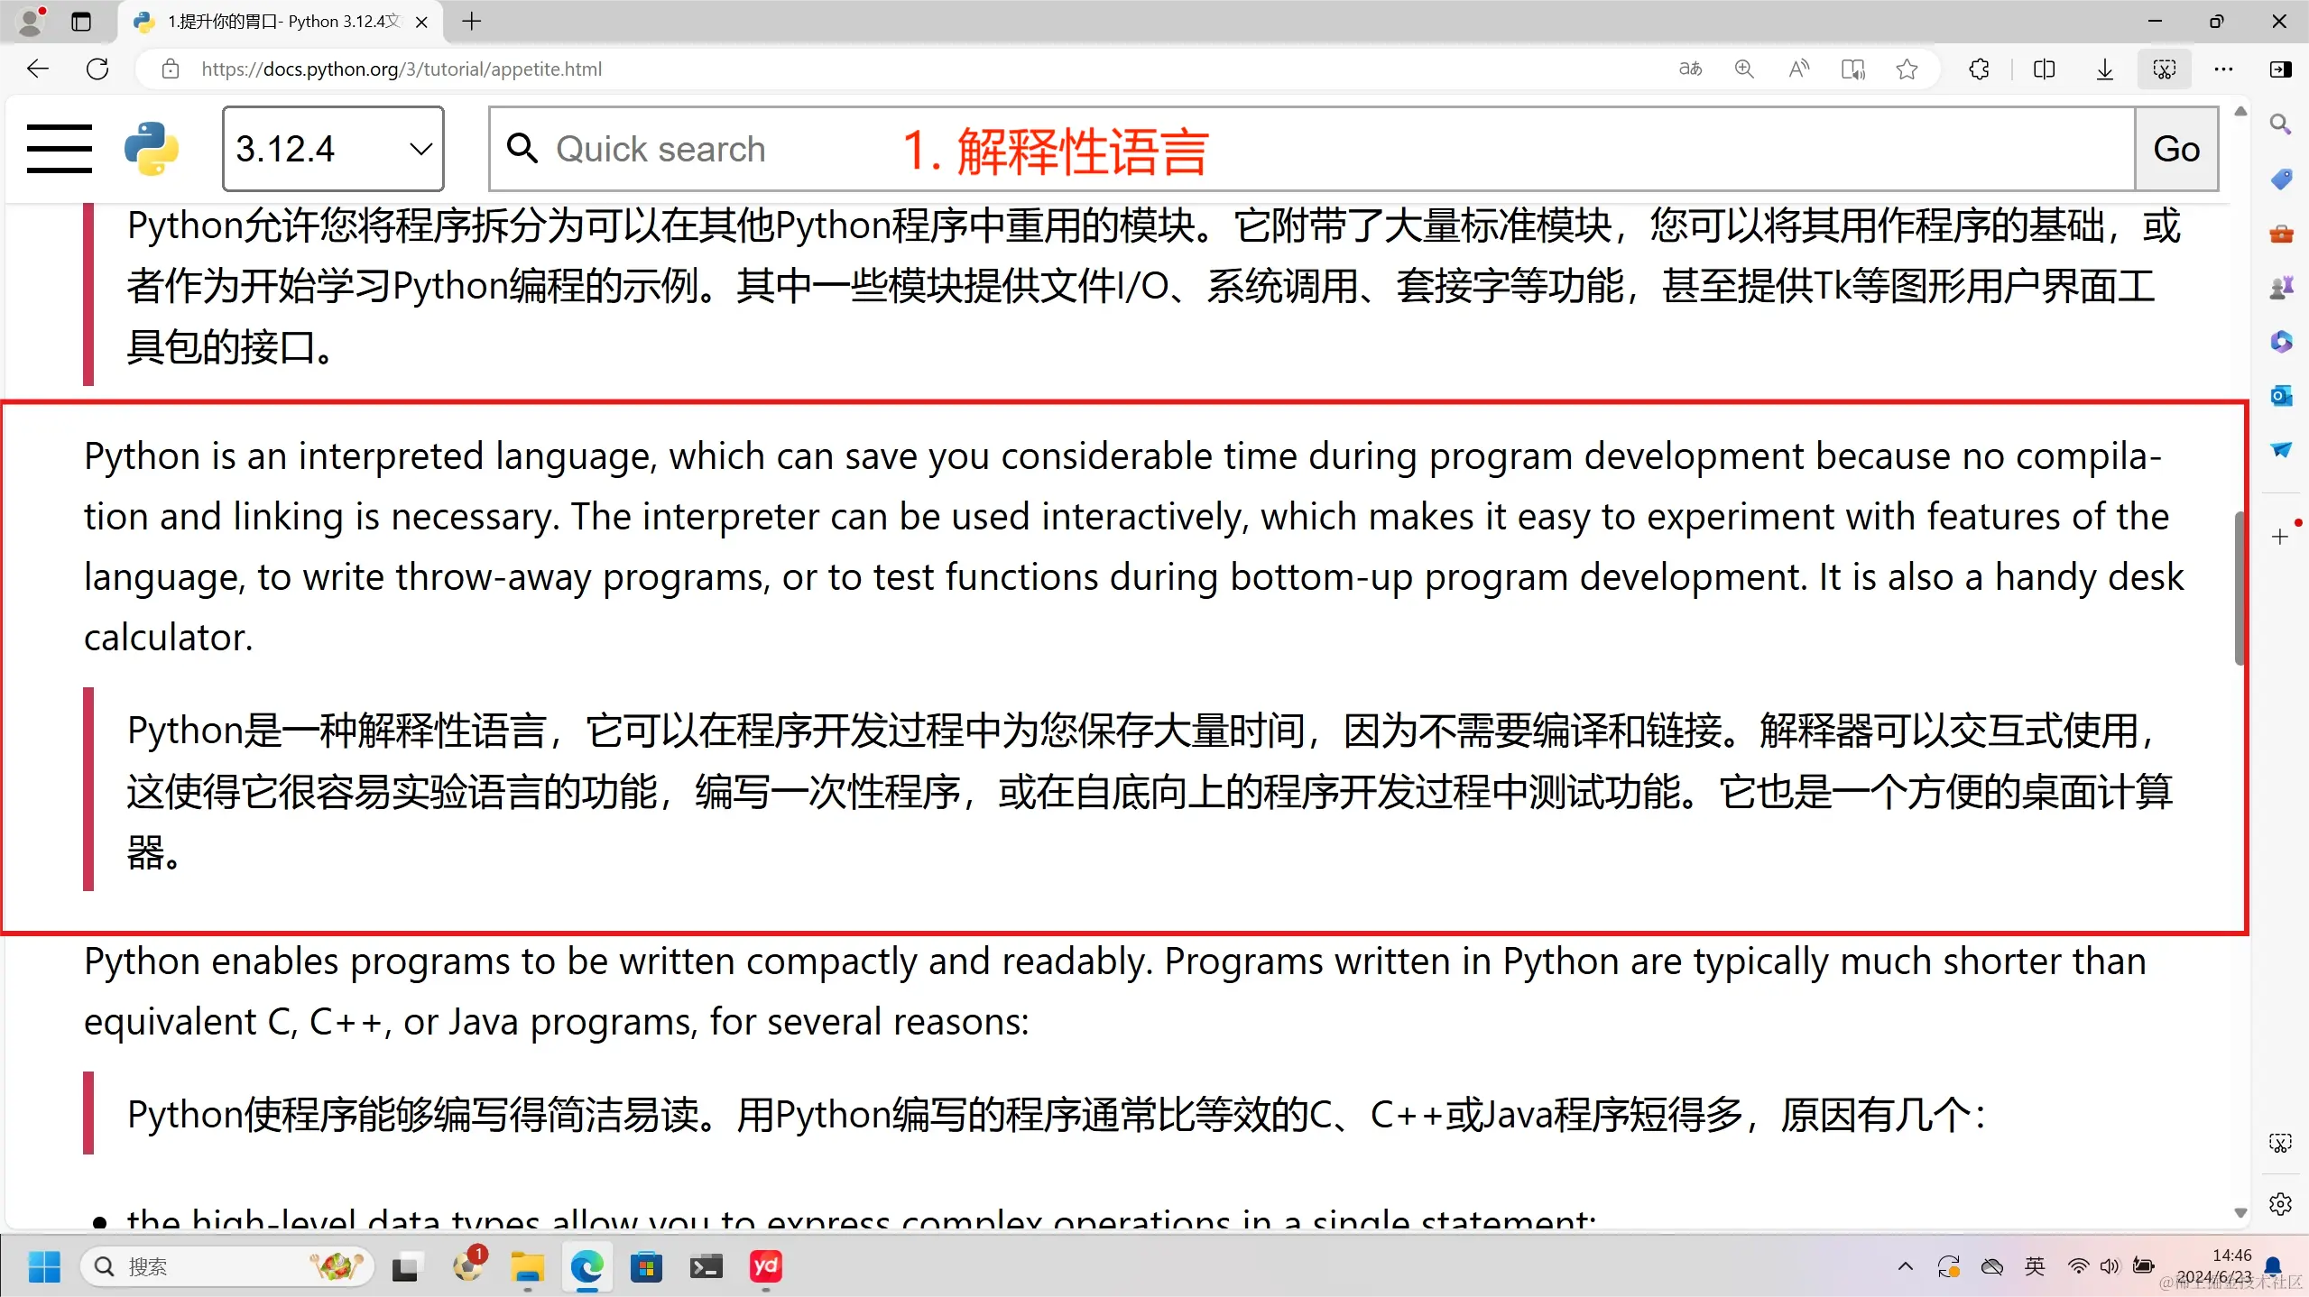Show hidden system tray icons chevron

[x=1905, y=1266]
